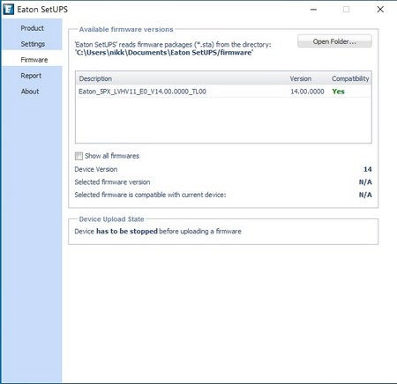397x384 pixels.
Task: Click the Device Version value 14
Action: click(368, 169)
